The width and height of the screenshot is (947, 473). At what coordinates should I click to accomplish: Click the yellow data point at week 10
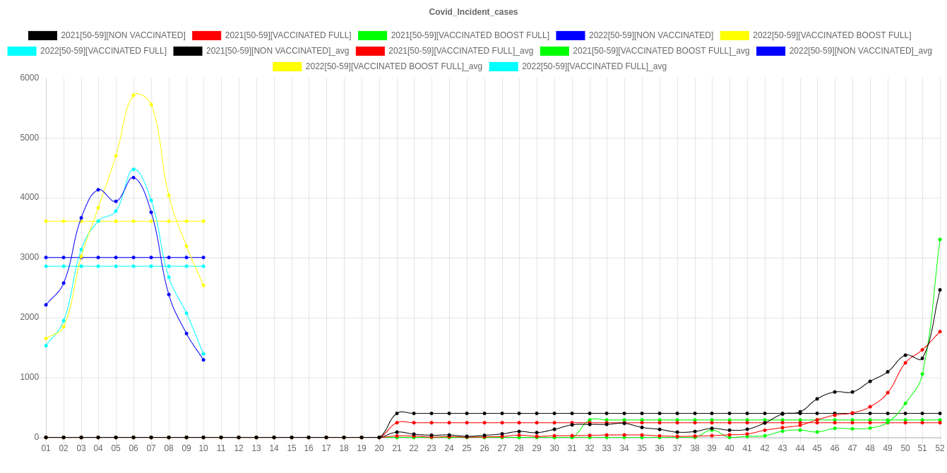click(203, 286)
